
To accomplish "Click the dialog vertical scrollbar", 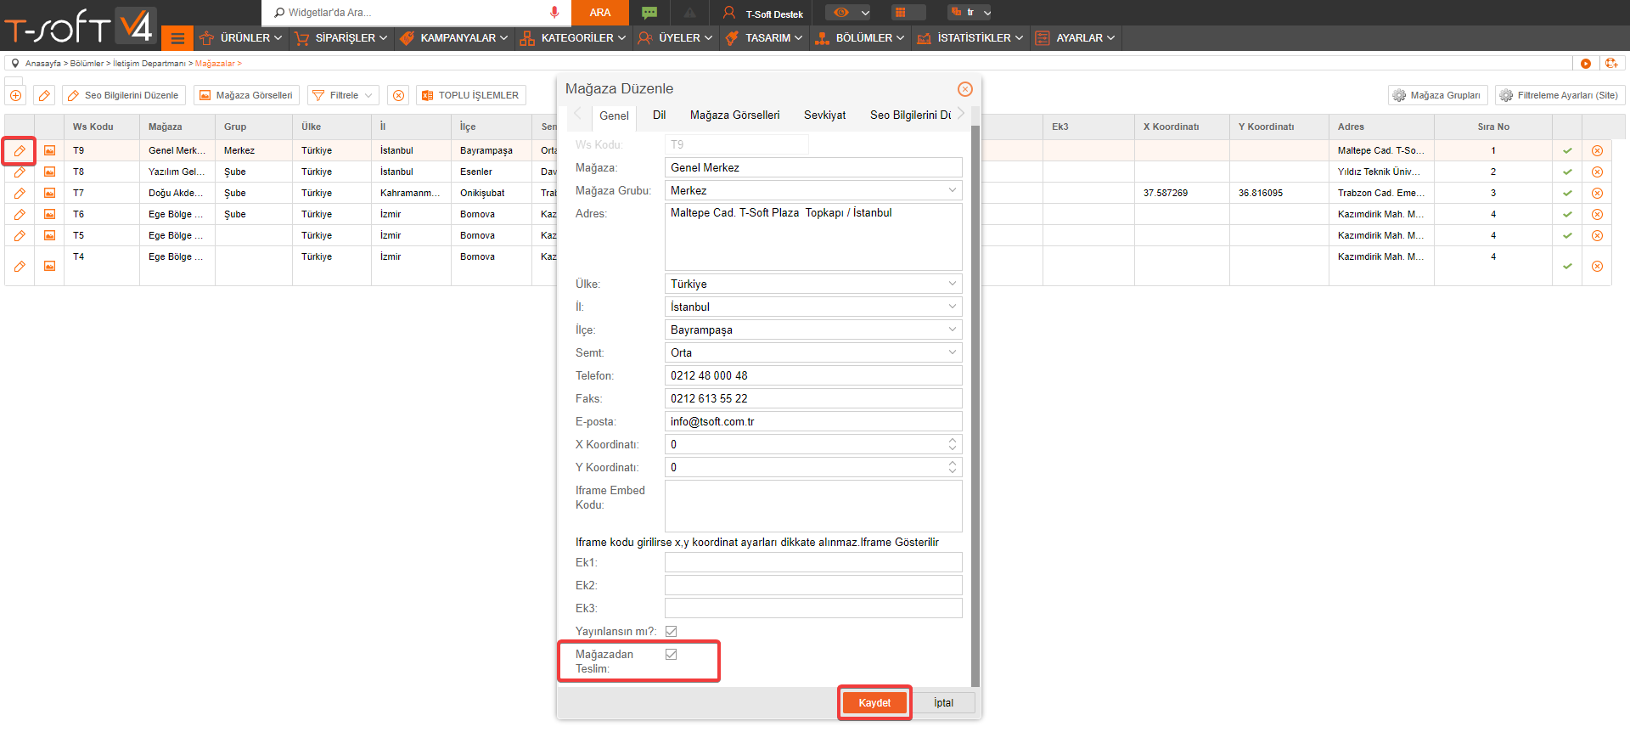I will (x=975, y=406).
